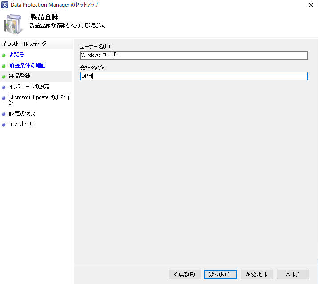Viewport: 318px width, 284px height.
Task: Click the 会社名(O): label
Action: (92, 68)
